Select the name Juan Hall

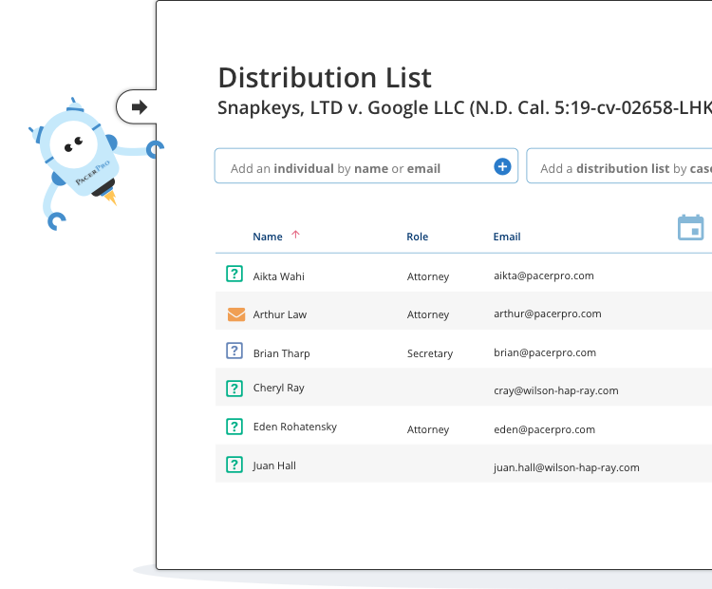point(274,465)
